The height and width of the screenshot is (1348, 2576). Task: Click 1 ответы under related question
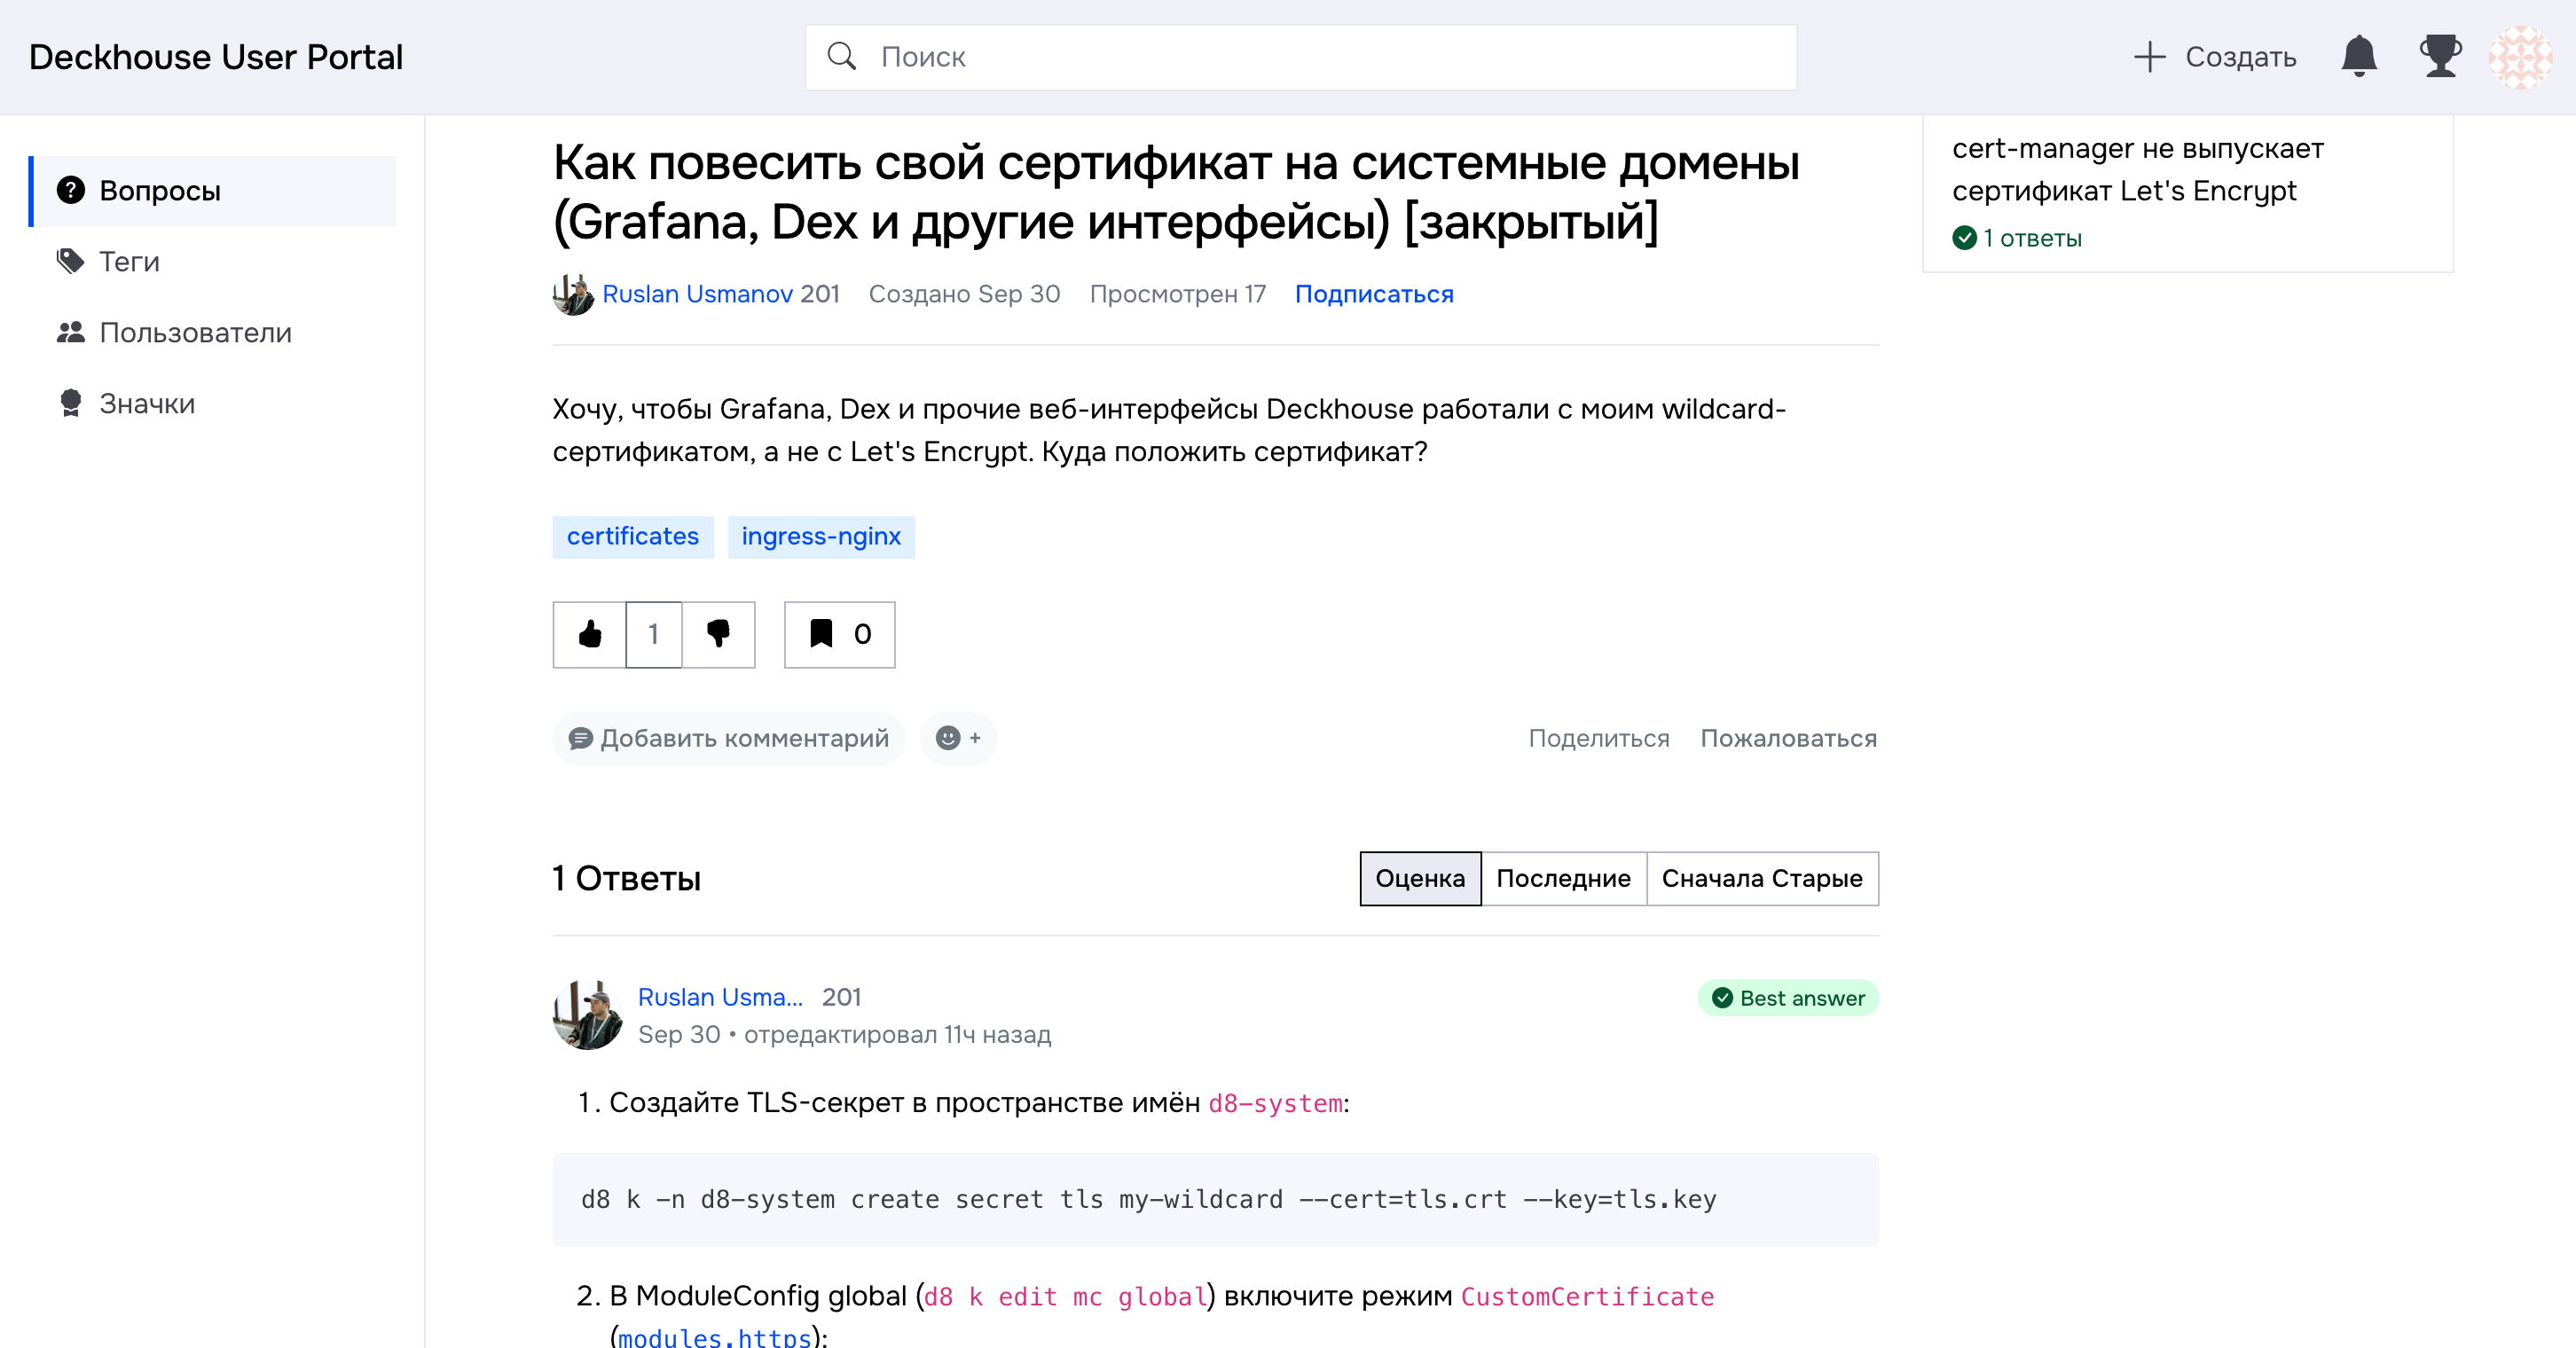(x=2017, y=238)
